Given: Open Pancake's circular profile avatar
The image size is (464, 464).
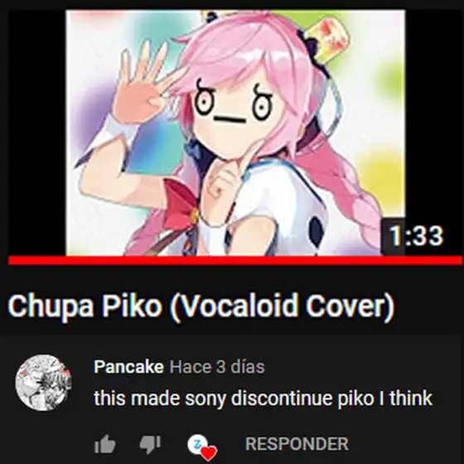Looking at the screenshot, I should click(x=43, y=382).
